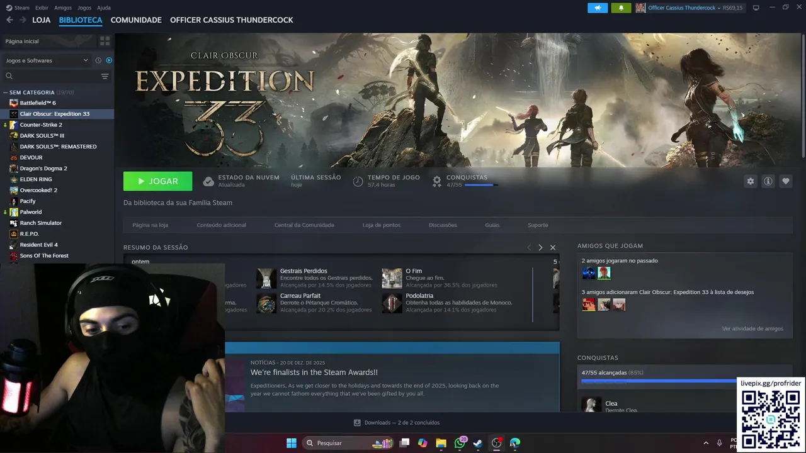The height and width of the screenshot is (453, 806).
Task: Open Conteúdo adicional link
Action: (x=221, y=225)
